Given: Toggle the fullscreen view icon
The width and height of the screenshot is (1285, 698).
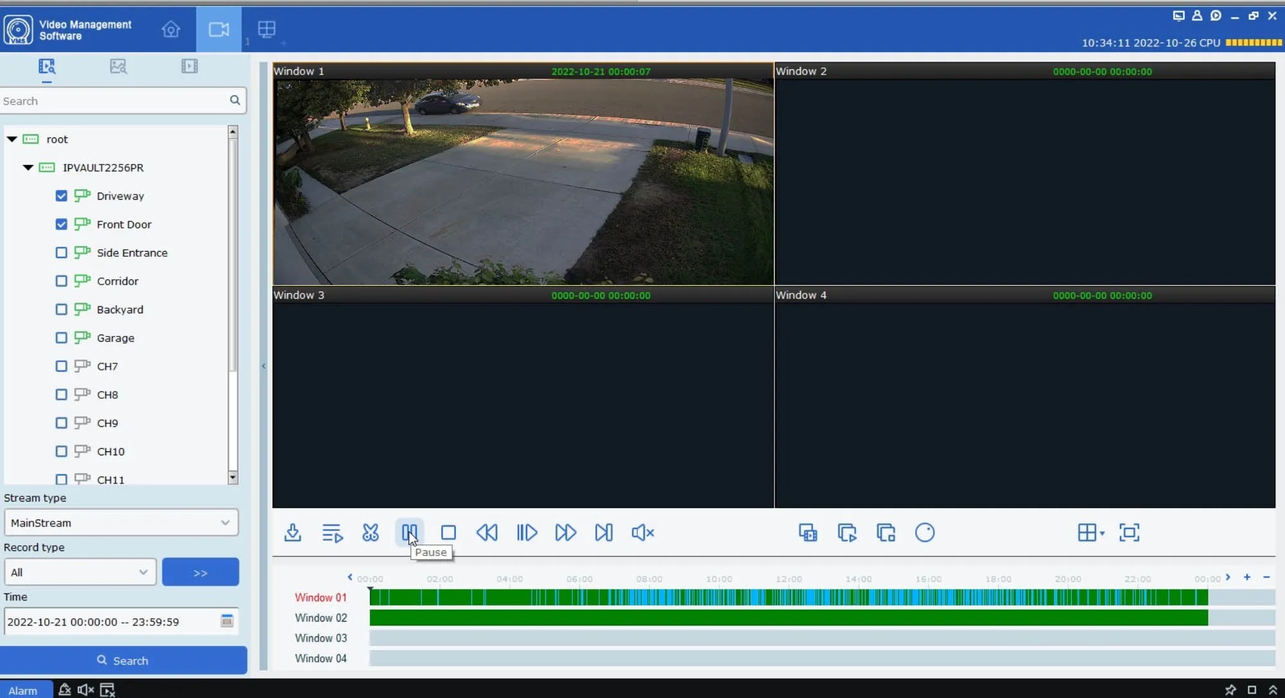Looking at the screenshot, I should [1129, 532].
